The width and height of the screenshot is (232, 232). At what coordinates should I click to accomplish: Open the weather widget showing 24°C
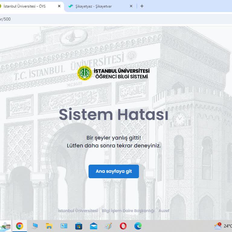223,226
